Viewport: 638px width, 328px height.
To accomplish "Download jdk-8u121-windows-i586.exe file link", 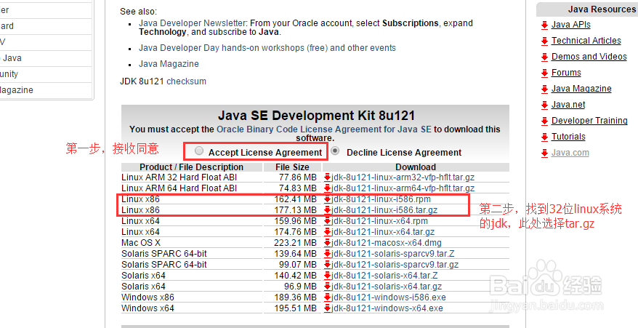I will [389, 297].
